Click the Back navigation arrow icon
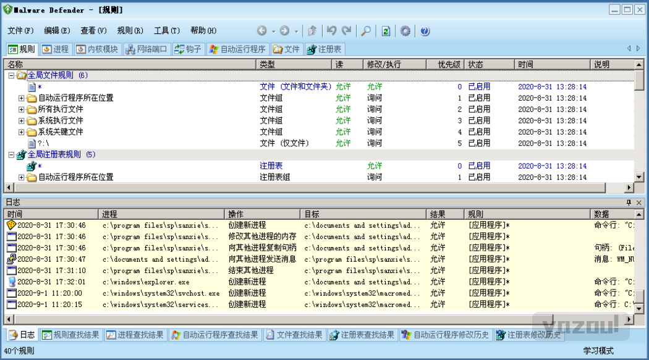The width and height of the screenshot is (649, 360). click(261, 31)
